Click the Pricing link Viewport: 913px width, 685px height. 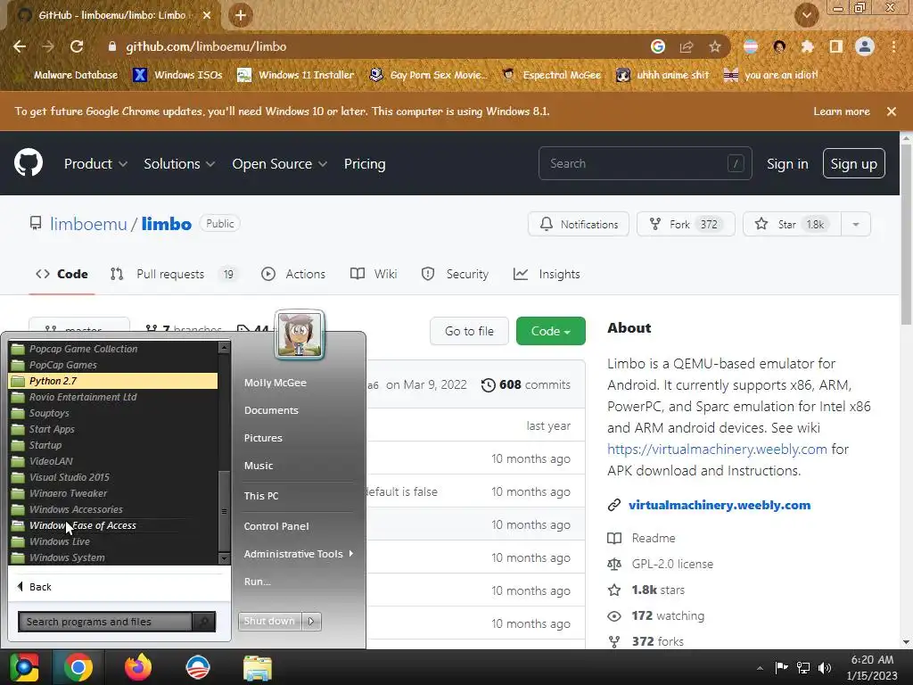click(365, 164)
